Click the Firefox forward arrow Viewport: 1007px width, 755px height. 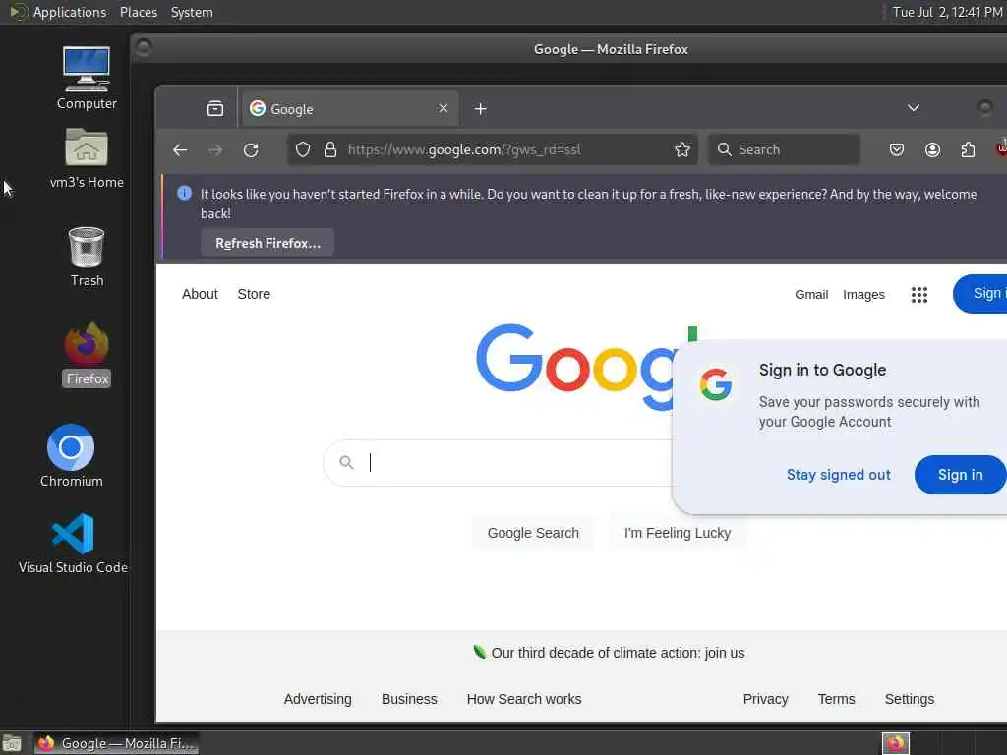click(x=215, y=150)
